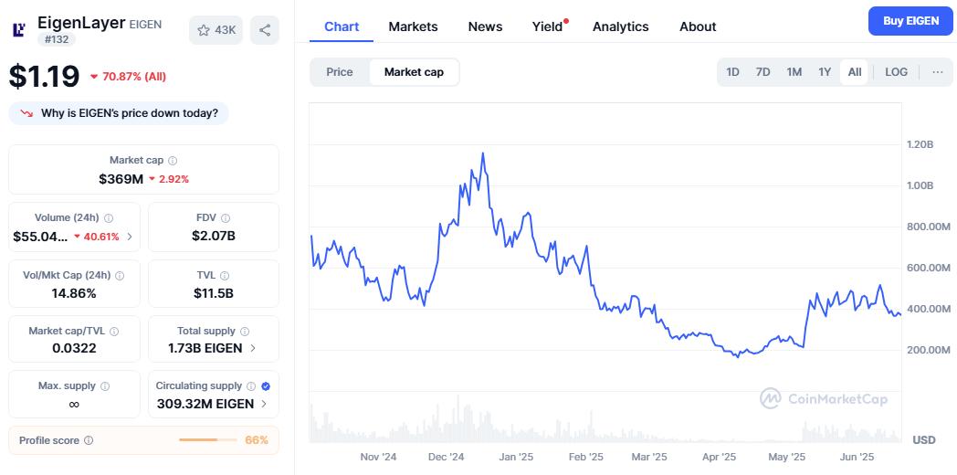The height and width of the screenshot is (475, 957).
Task: Click the Profile score info icon
Action: (x=89, y=440)
